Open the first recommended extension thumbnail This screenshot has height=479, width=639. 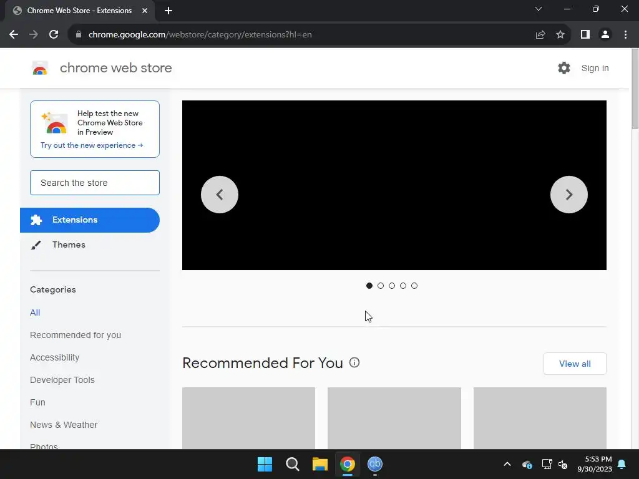[248, 419]
